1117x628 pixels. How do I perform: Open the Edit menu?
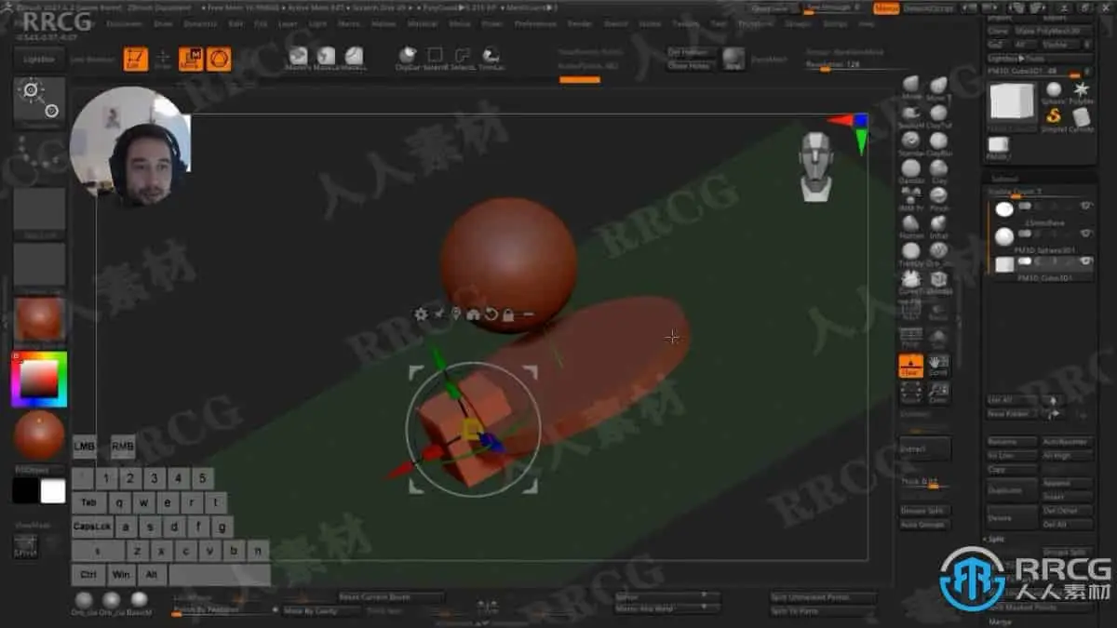236,23
